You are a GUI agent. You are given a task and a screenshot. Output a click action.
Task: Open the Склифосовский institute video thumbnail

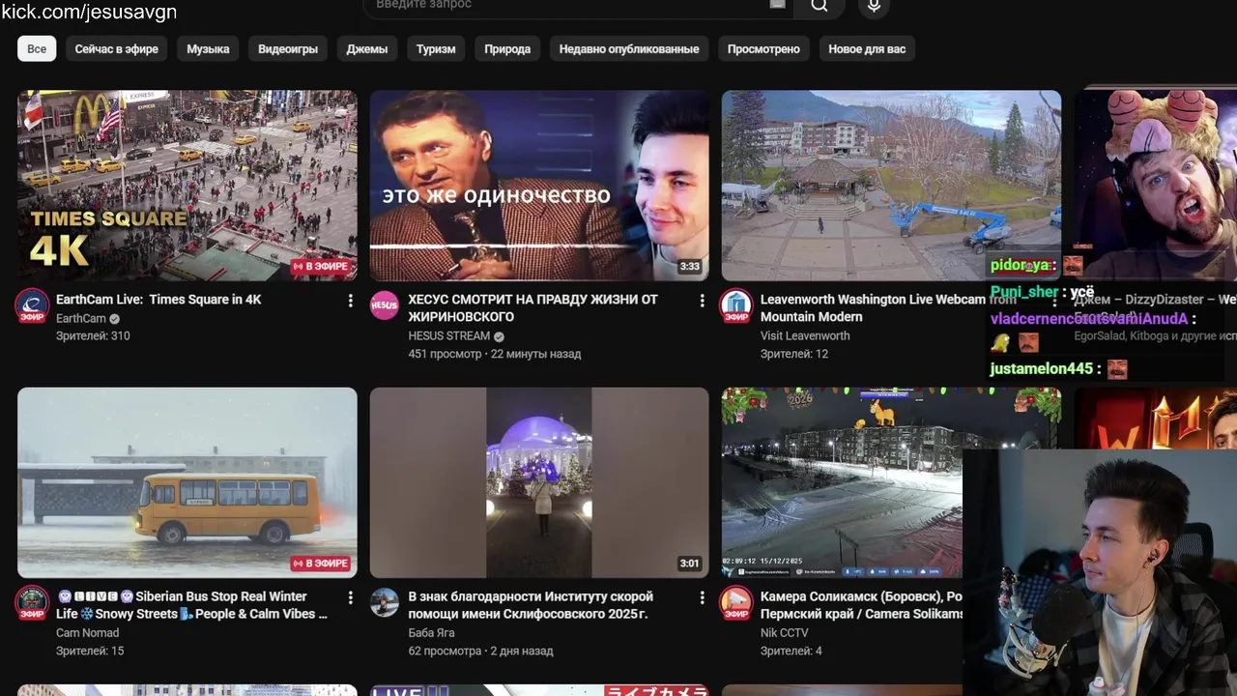pos(539,482)
